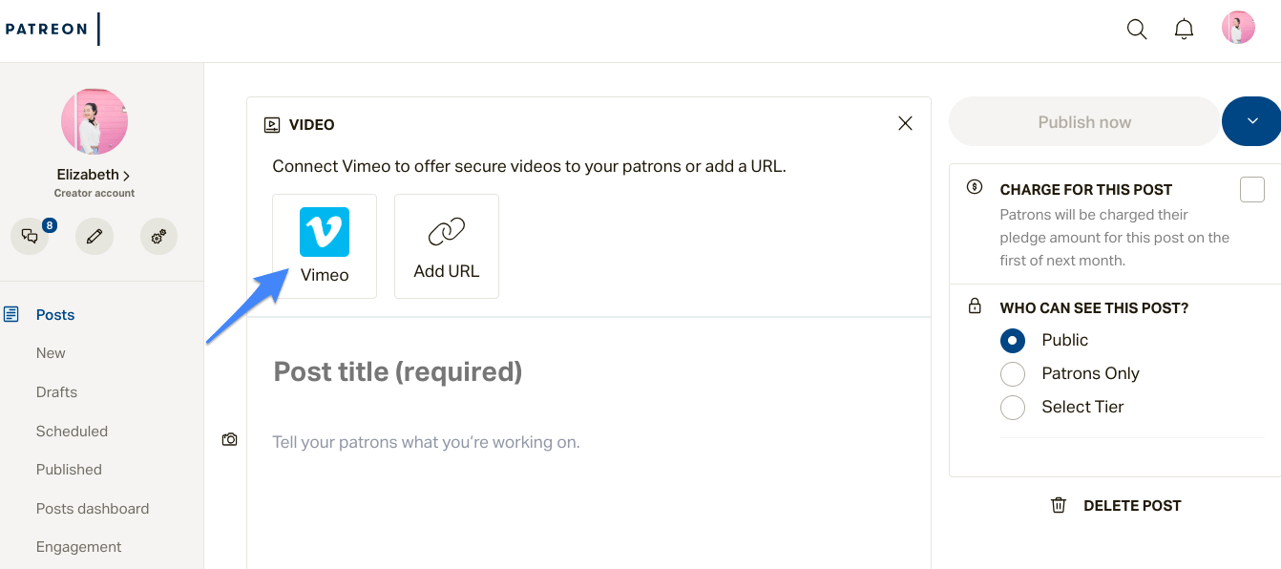Click the camera icon beside post body
This screenshot has height=569, width=1281.
[229, 439]
